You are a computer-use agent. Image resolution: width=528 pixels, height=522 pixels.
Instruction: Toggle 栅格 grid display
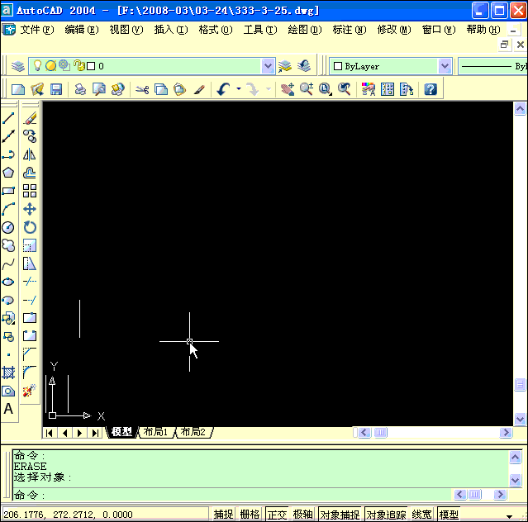pos(250,515)
